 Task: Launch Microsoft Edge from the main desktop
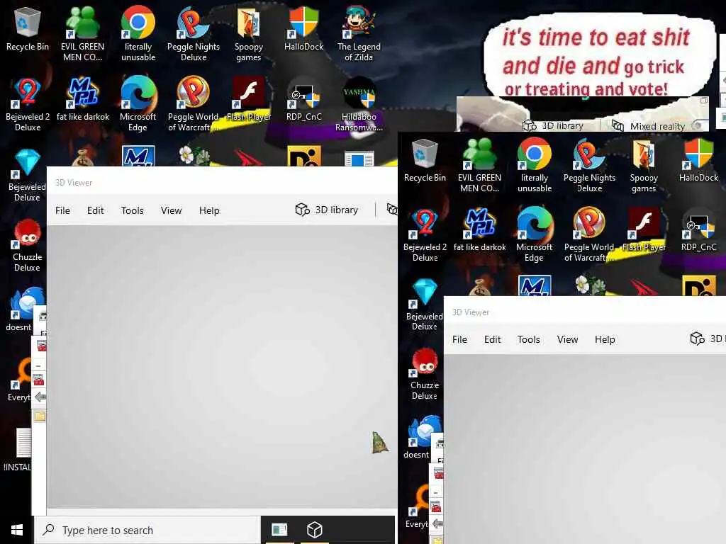(x=138, y=104)
